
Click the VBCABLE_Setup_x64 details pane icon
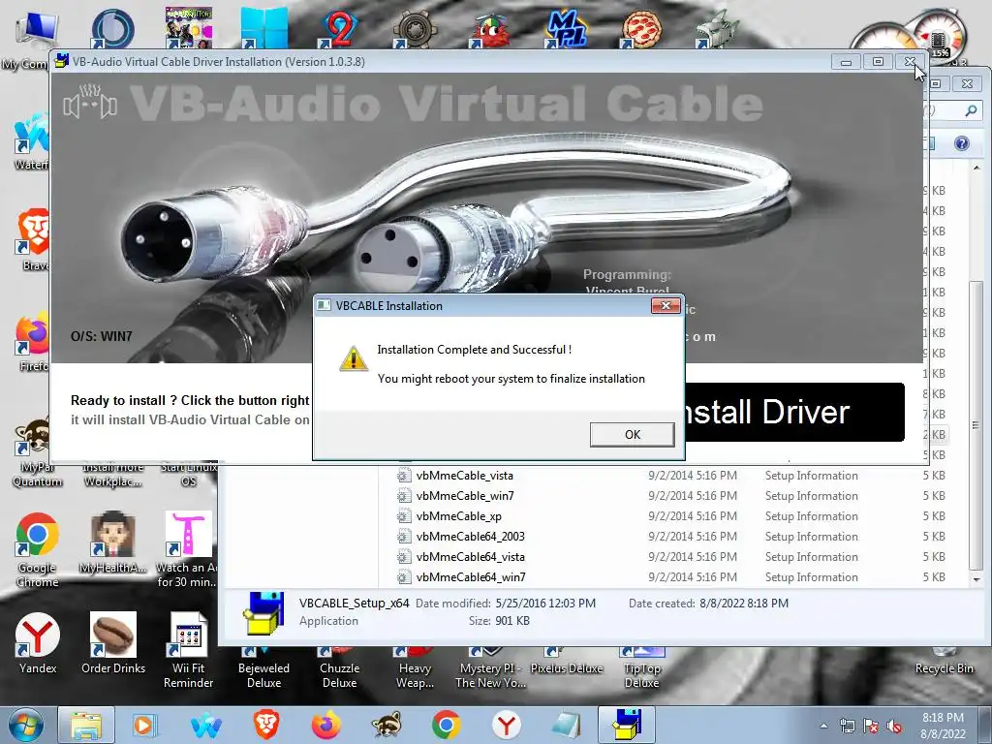263,612
